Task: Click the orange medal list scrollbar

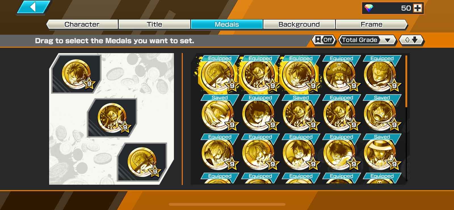Action: [x=406, y=81]
